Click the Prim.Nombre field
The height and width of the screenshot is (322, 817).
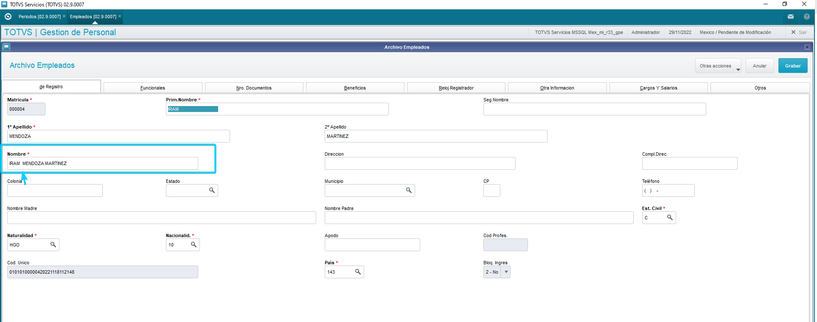tap(277, 109)
